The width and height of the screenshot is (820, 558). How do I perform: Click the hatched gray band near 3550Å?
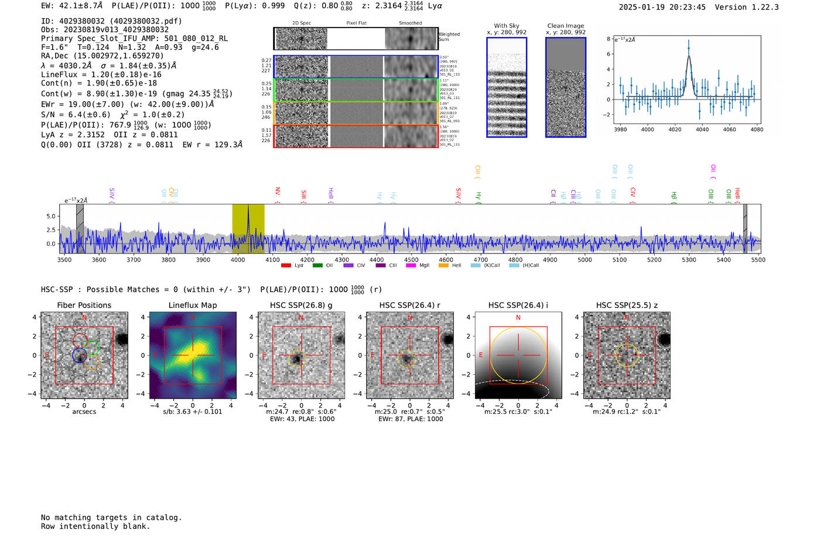click(80, 228)
